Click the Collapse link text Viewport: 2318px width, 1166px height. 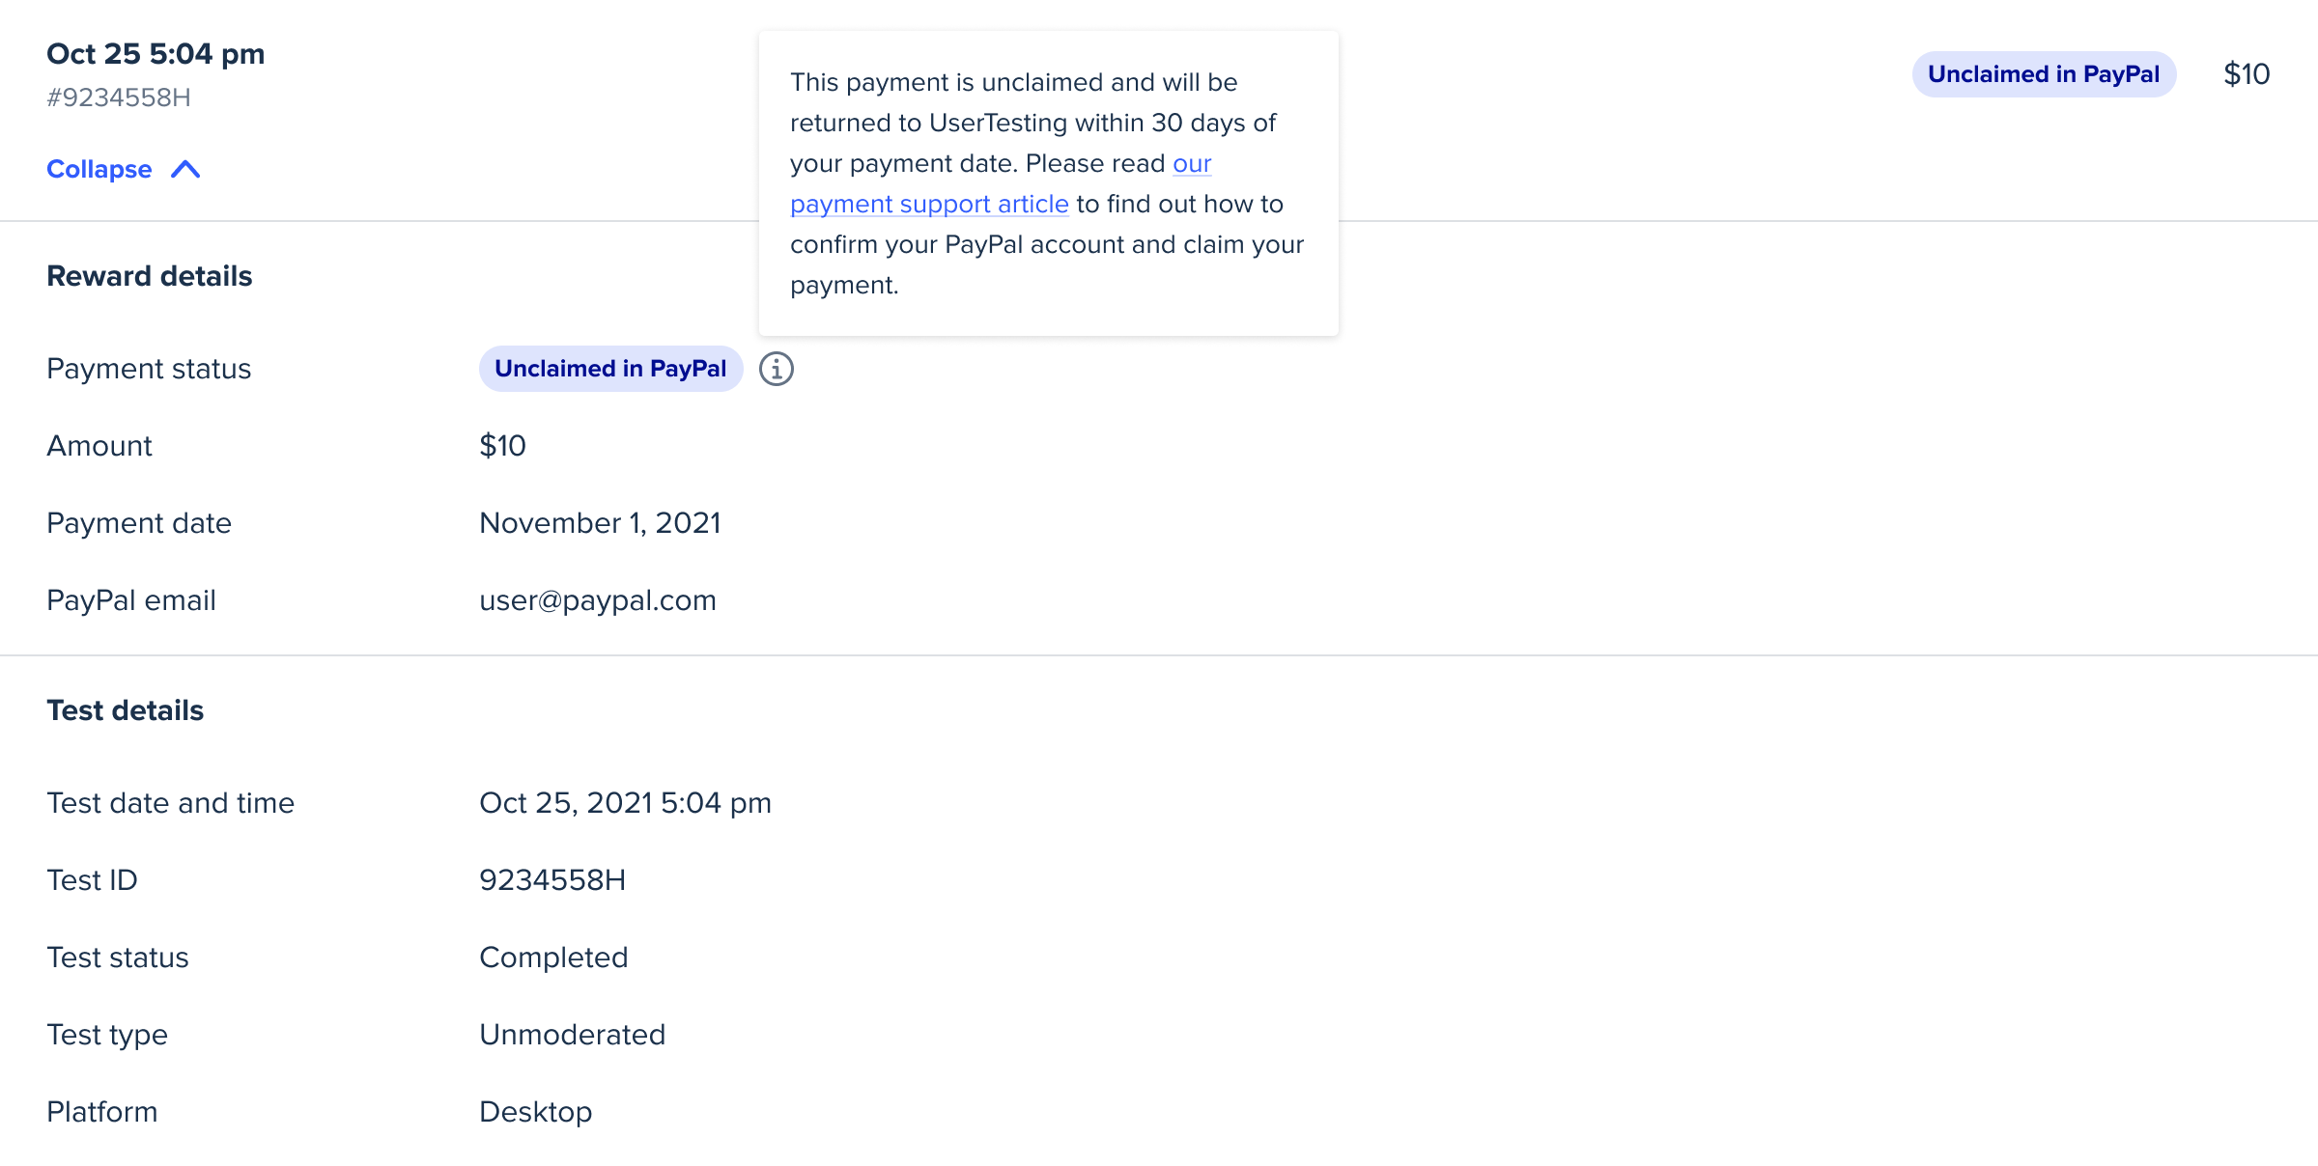click(99, 170)
